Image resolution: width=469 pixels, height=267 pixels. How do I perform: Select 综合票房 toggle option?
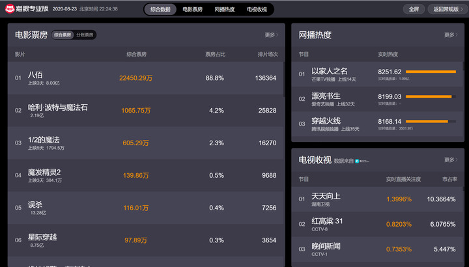tap(63, 35)
